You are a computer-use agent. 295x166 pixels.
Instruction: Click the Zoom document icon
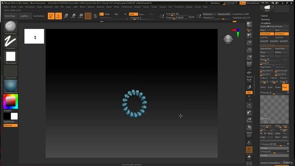249,42
